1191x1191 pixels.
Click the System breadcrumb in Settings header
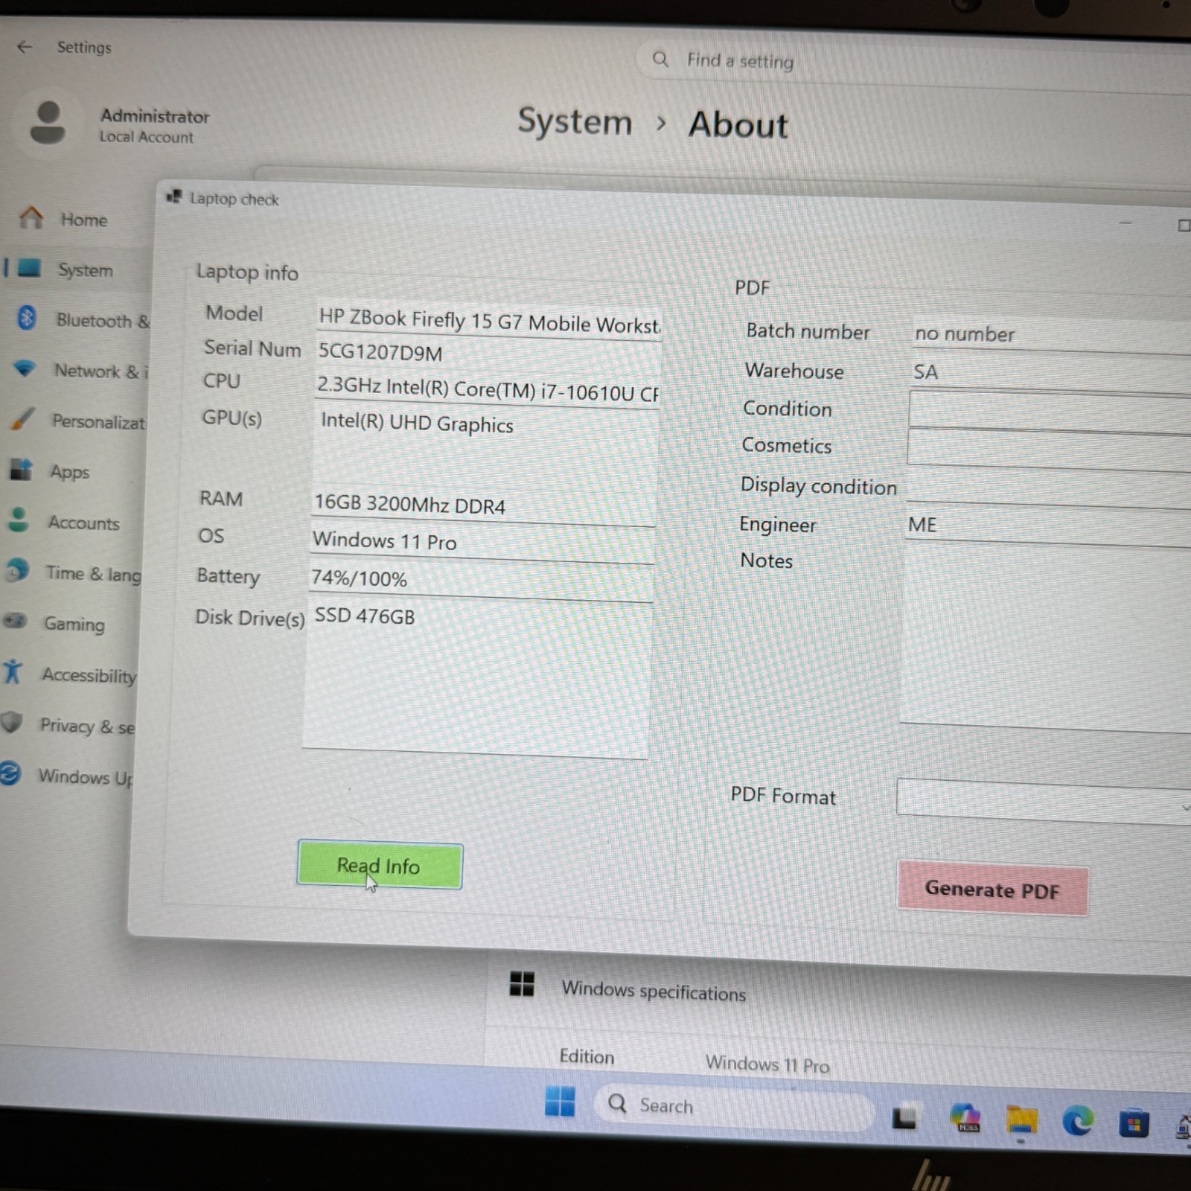pos(575,121)
